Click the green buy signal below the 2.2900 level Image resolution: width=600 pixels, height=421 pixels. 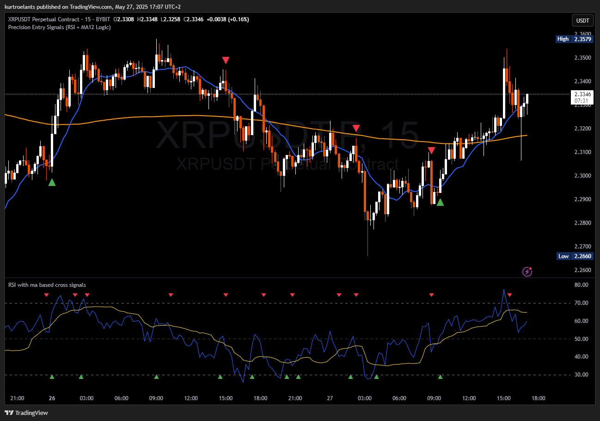click(x=440, y=202)
